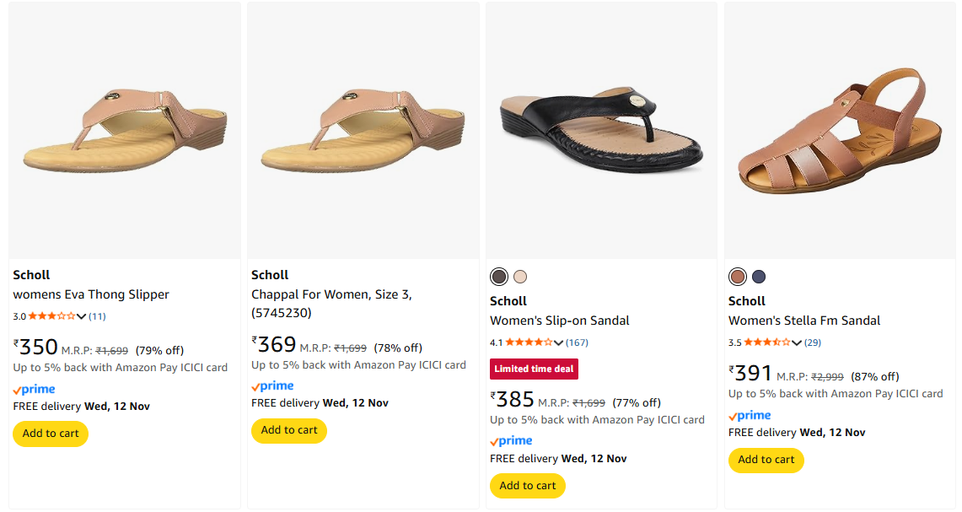View the 167 ratings for Slip-on Sandal
The height and width of the screenshot is (512, 962).
pos(578,342)
